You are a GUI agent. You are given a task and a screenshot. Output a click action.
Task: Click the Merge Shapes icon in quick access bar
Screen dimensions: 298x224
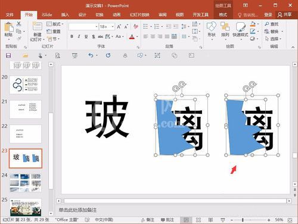[174, 55]
